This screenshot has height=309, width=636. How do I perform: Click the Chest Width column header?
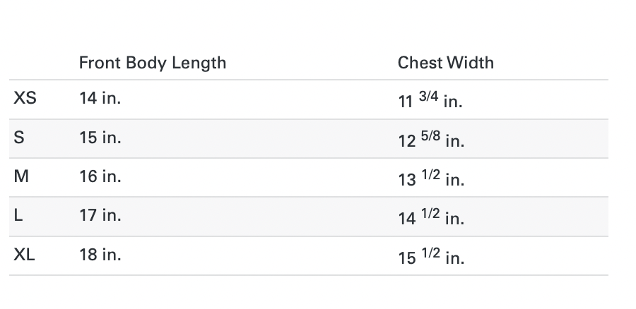click(x=445, y=63)
